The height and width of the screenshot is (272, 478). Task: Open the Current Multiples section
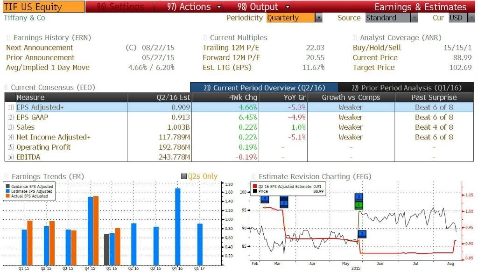[x=239, y=38]
